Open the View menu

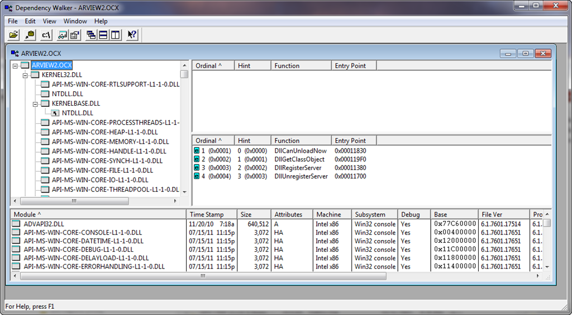[x=49, y=21]
